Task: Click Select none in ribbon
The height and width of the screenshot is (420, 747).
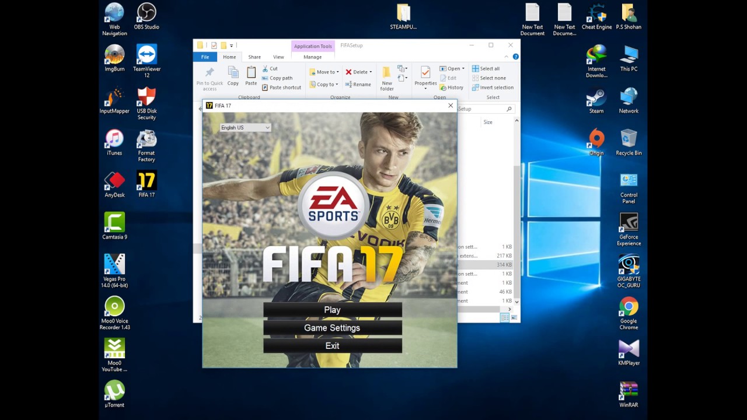Action: click(x=488, y=78)
